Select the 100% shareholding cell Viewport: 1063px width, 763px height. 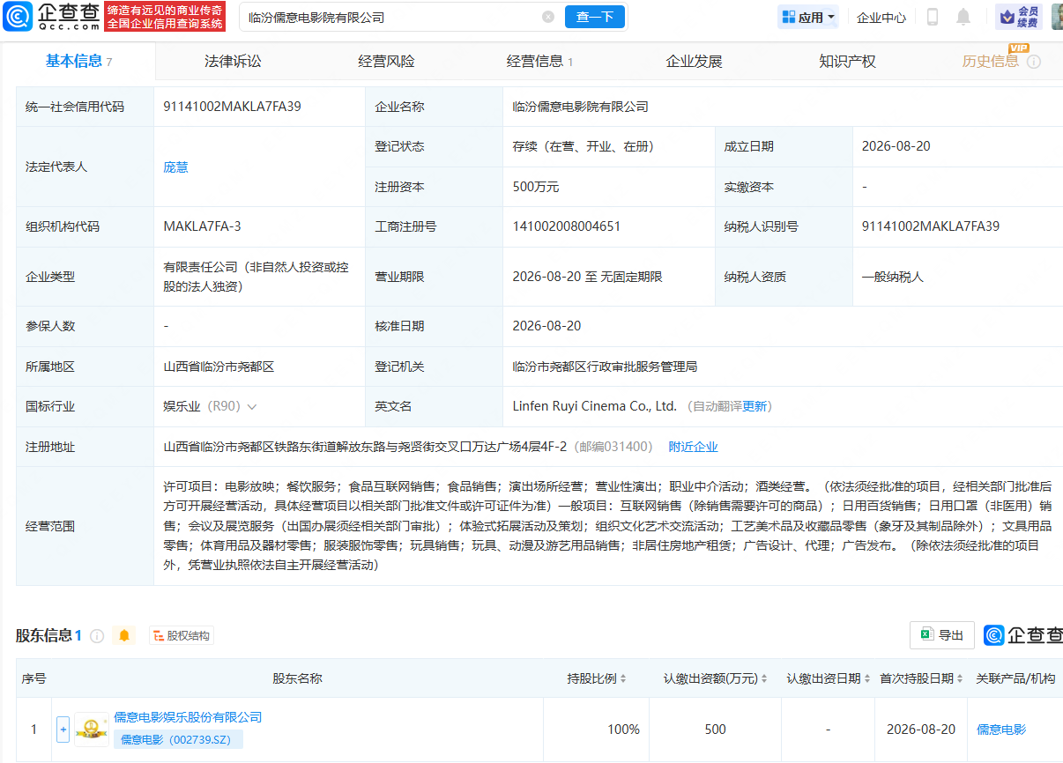point(623,730)
